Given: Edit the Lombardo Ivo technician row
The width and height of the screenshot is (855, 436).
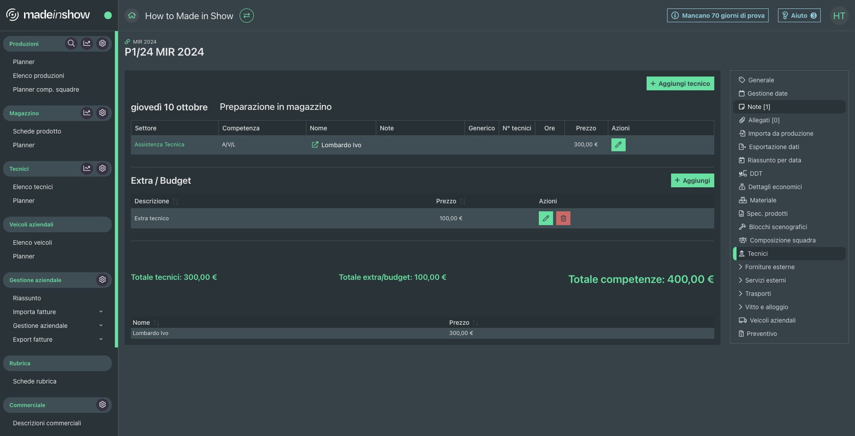Looking at the screenshot, I should click(x=619, y=145).
